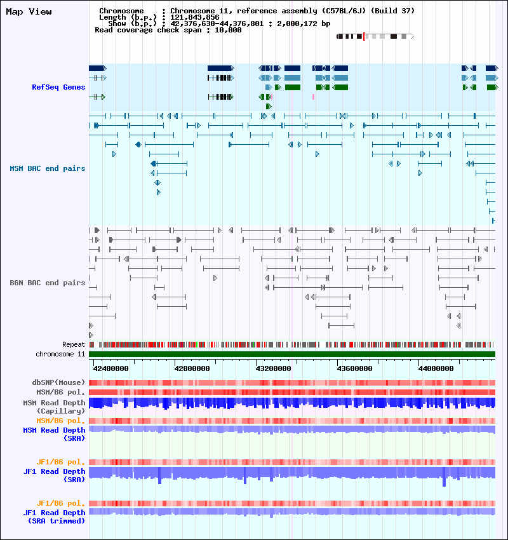
Task: Click the Chromosome 11 reference assembly header text
Action: tap(293, 11)
